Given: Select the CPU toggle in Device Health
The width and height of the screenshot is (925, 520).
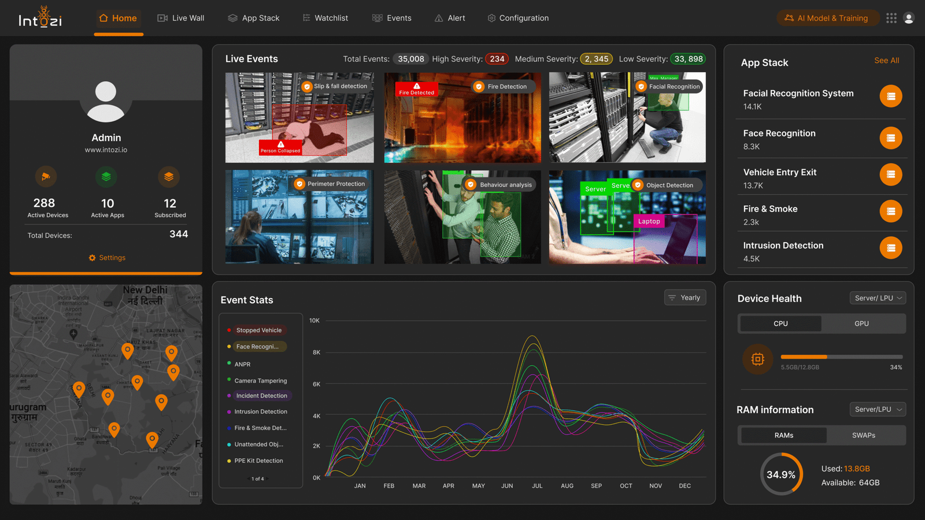Looking at the screenshot, I should [x=780, y=324].
